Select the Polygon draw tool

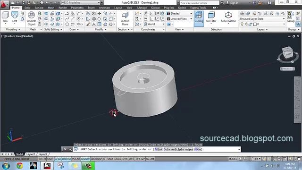tap(67, 24)
